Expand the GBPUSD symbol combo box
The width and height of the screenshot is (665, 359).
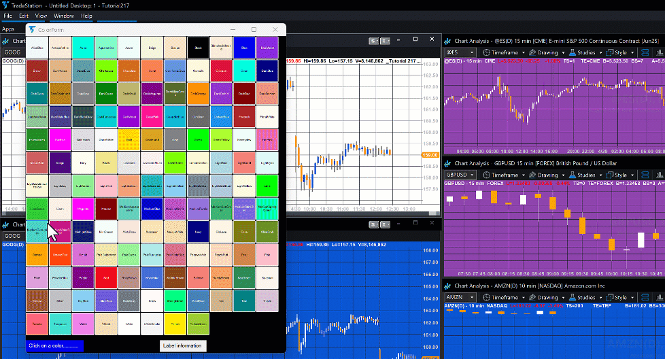pos(472,175)
